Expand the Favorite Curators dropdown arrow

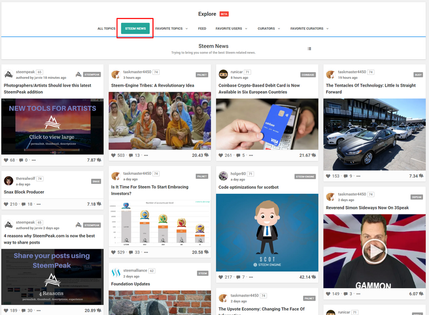click(327, 28)
